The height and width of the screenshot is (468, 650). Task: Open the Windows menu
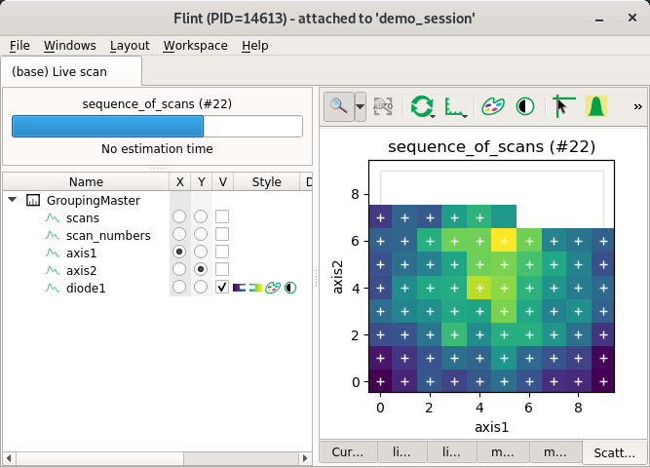[x=69, y=45]
